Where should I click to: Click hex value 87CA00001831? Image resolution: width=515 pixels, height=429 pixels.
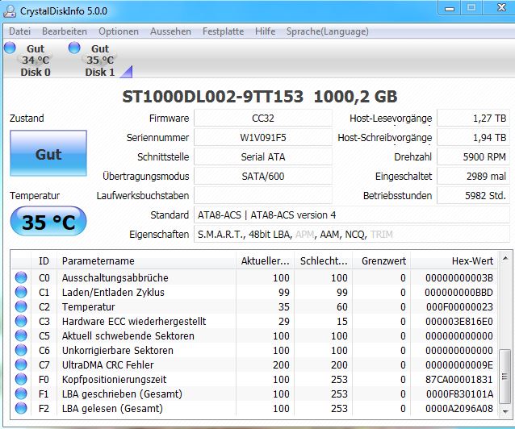[459, 380]
